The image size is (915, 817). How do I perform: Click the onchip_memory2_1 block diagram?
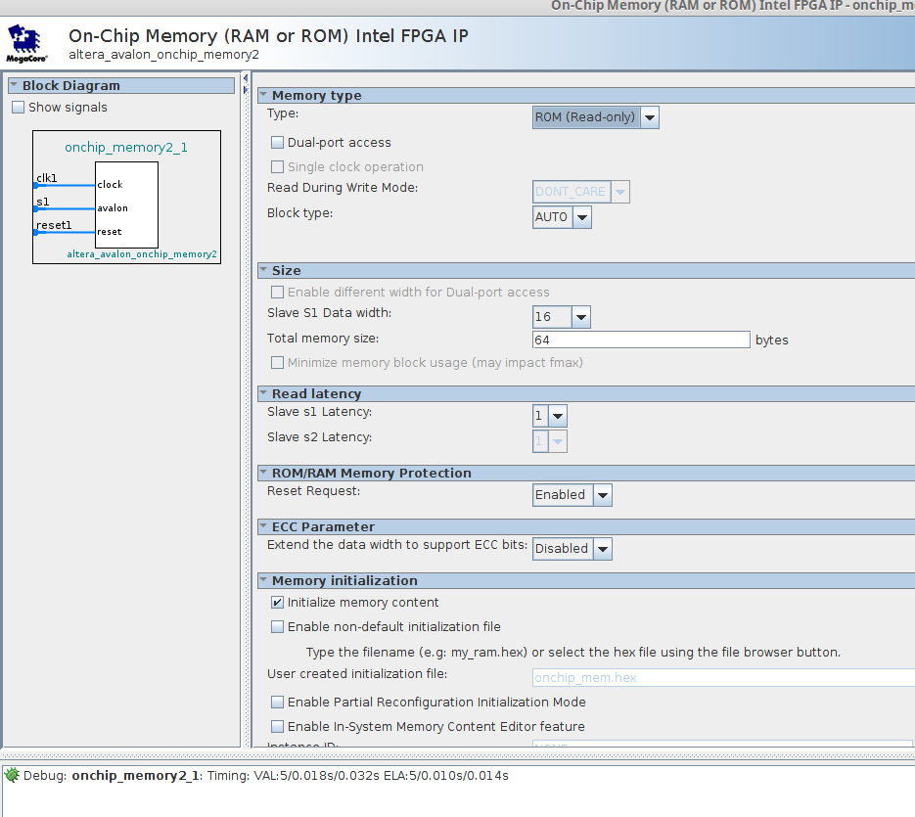pos(126,198)
